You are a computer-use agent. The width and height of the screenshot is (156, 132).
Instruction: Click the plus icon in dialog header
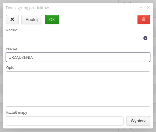tap(141, 8)
